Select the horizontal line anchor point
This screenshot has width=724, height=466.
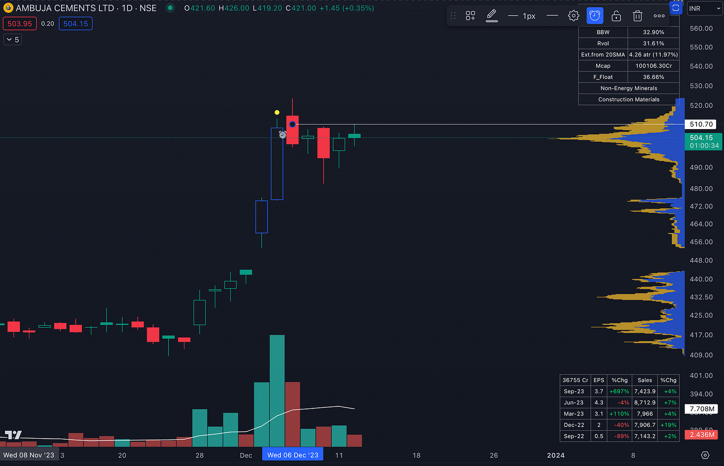292,124
